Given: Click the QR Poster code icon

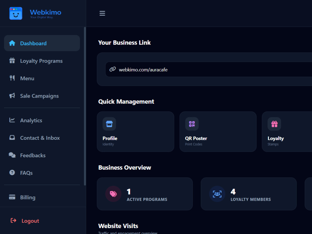Looking at the screenshot, I should tap(192, 124).
